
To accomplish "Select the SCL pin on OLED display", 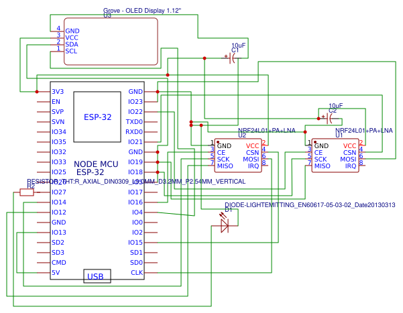I will (x=71, y=51).
